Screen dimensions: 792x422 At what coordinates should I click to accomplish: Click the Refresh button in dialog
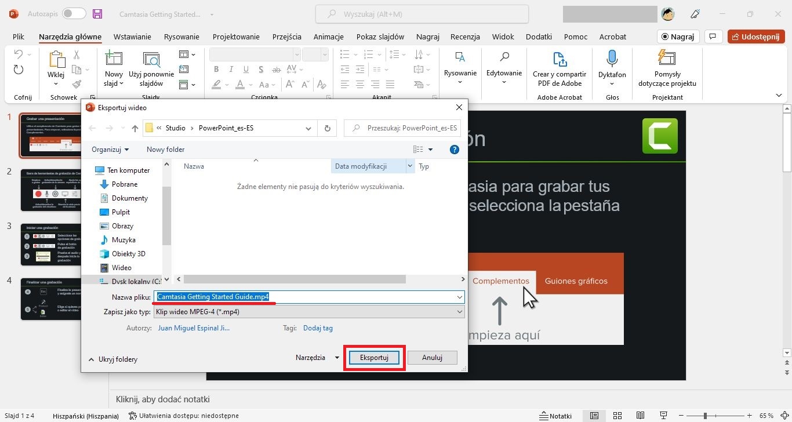(328, 128)
